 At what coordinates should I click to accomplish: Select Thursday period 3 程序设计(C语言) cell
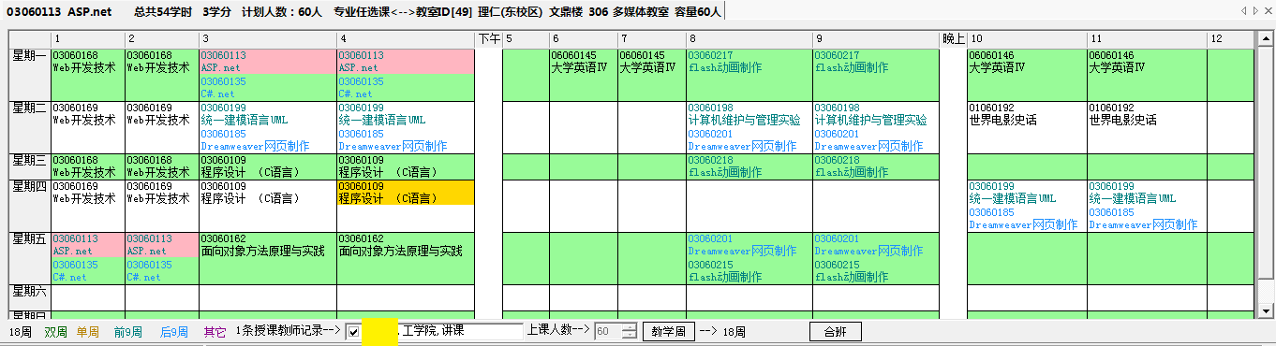coord(268,206)
